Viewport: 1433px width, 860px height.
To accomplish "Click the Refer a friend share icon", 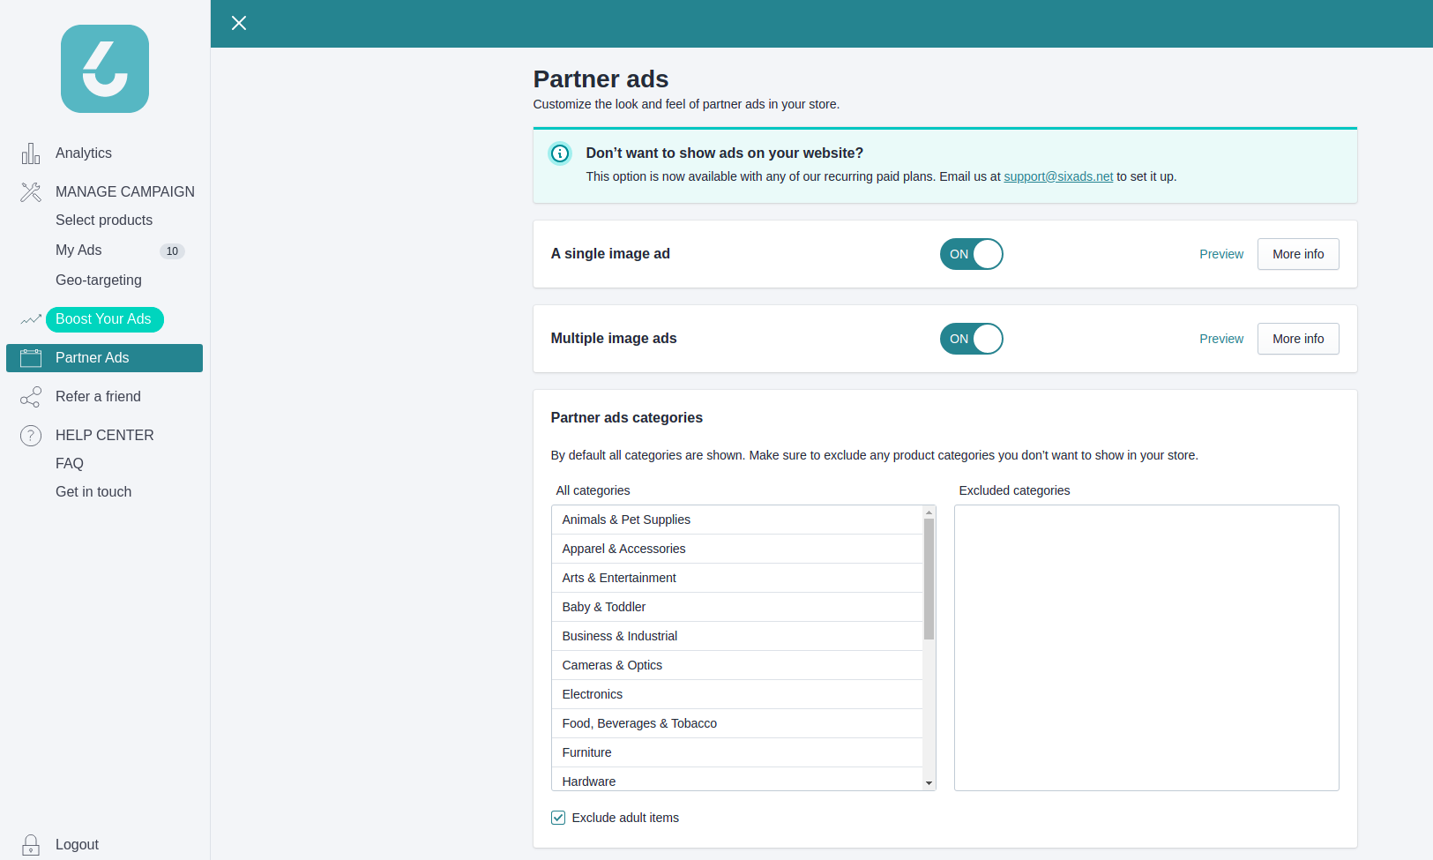I will tap(31, 397).
